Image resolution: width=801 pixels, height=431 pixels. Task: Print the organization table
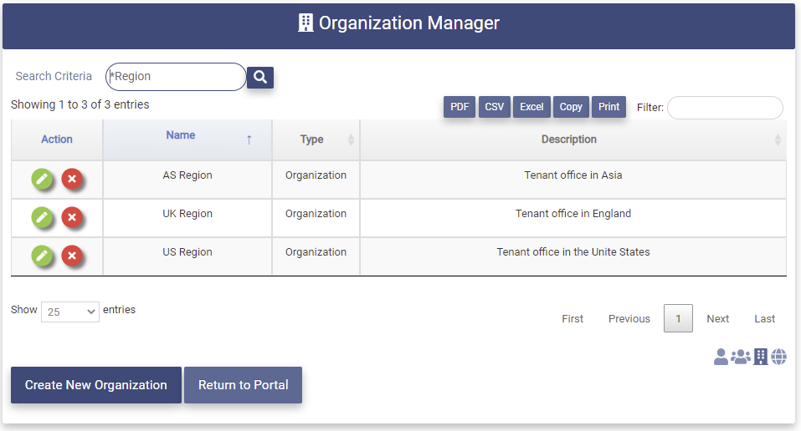click(608, 107)
